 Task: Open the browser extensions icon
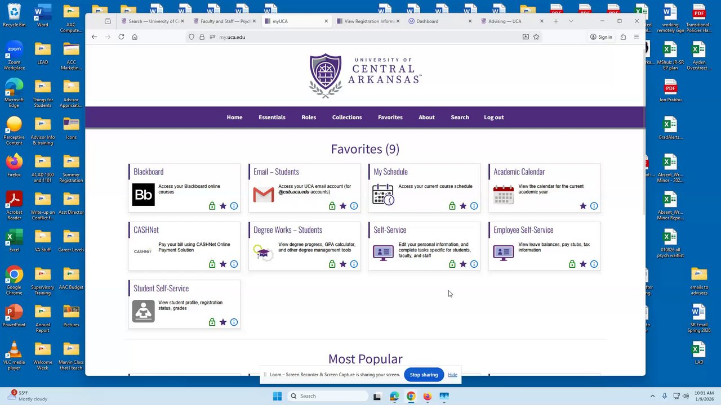(623, 37)
